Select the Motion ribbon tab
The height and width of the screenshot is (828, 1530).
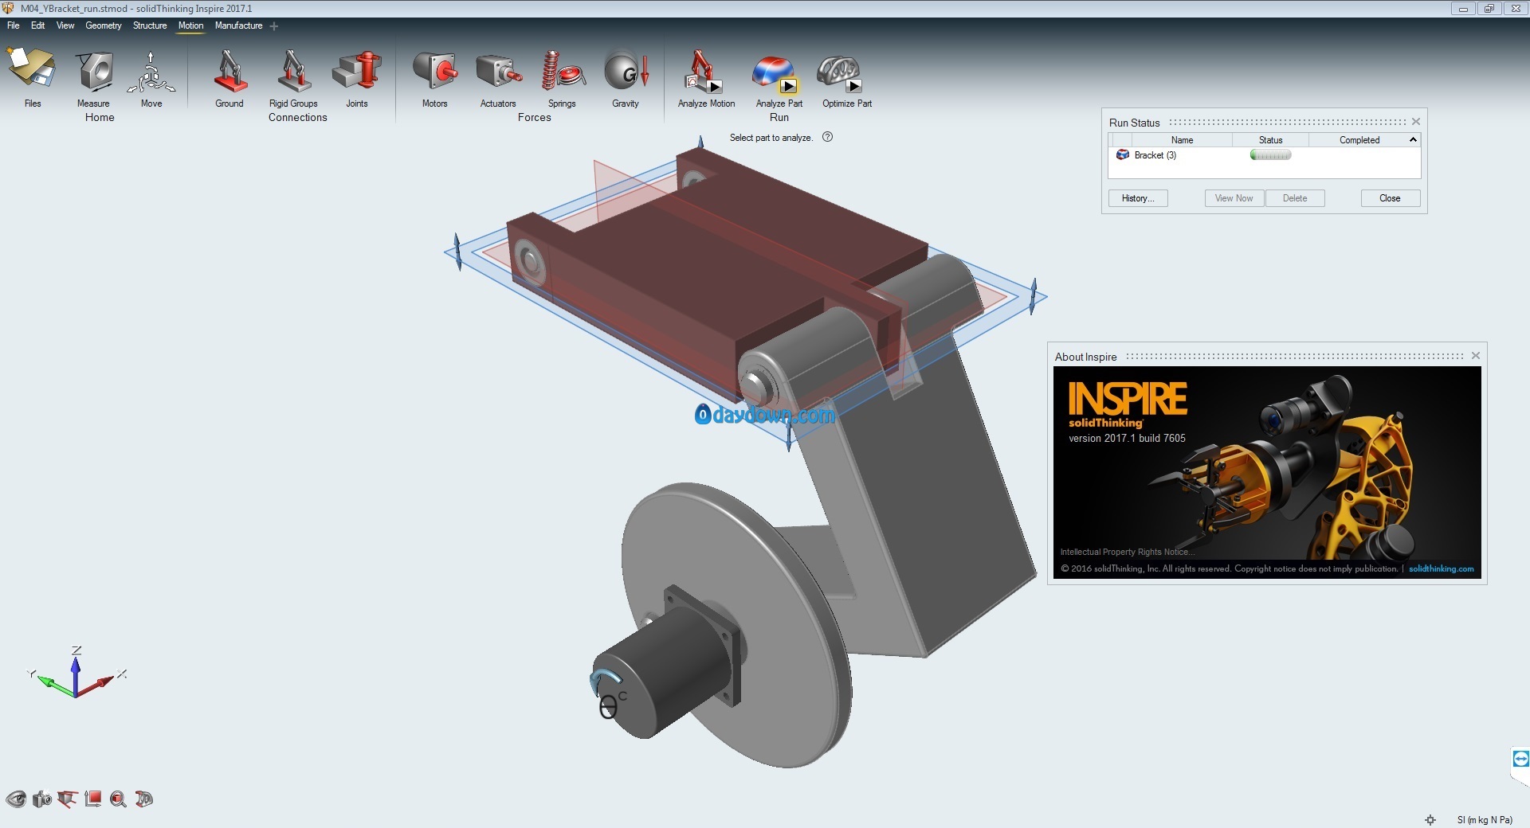(190, 25)
